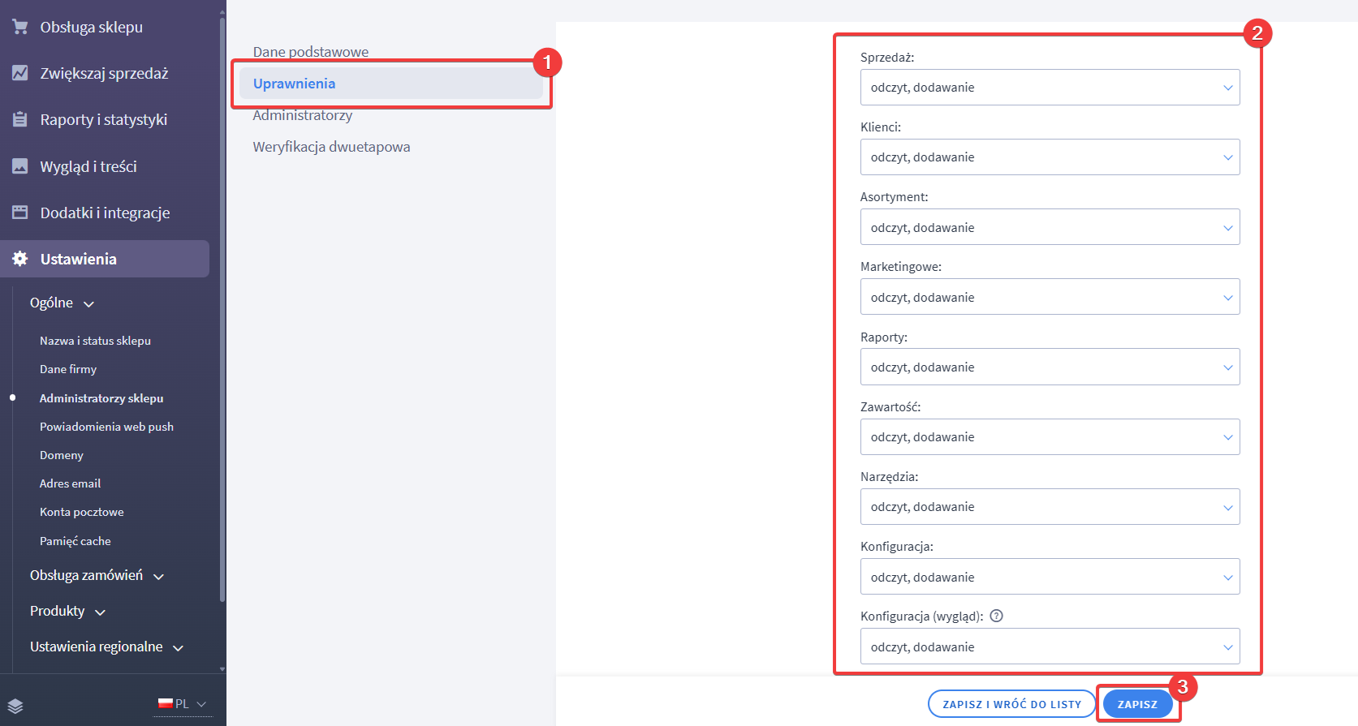Click the clipboard icon beside Raporty i statystyki
Image resolution: width=1358 pixels, height=726 pixels.
20,119
